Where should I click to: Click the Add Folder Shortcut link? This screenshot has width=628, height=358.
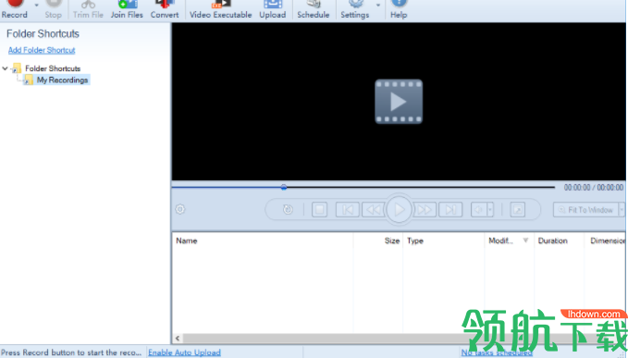[42, 50]
